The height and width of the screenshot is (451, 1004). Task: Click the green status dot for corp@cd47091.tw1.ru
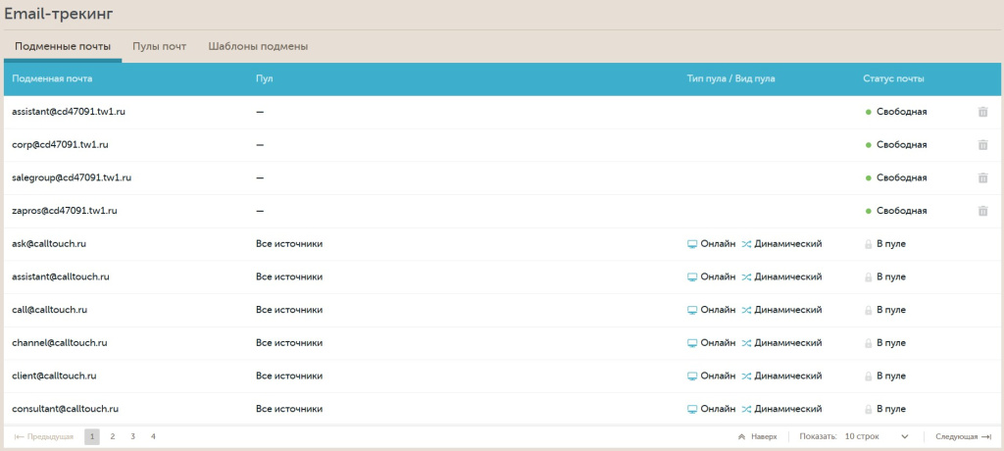click(869, 145)
